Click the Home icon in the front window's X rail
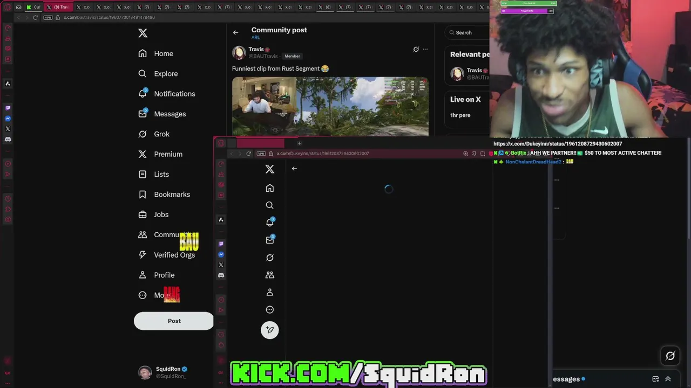 pyautogui.click(x=270, y=188)
